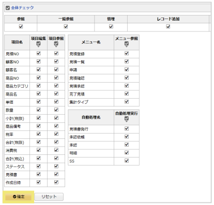Screen dimensions: 214x205
Task: Uncheck 項目編集 for 合計(税抜)
Action: point(39,142)
